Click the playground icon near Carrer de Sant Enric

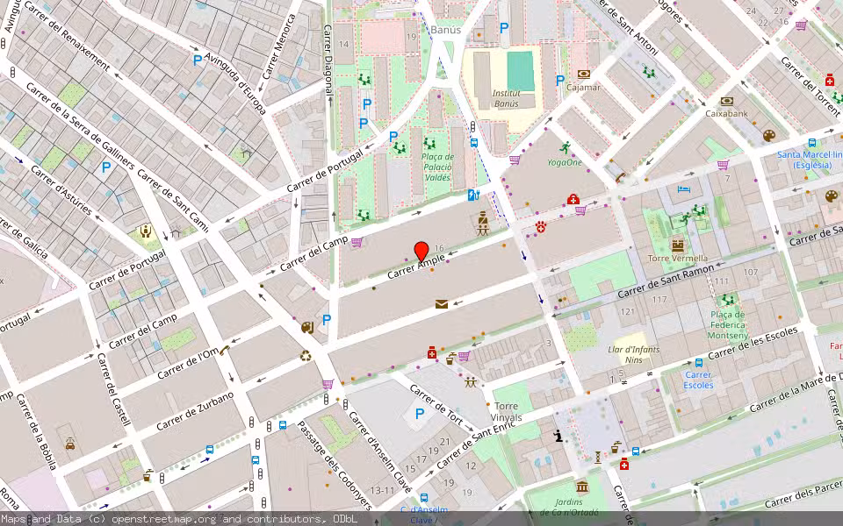click(470, 383)
